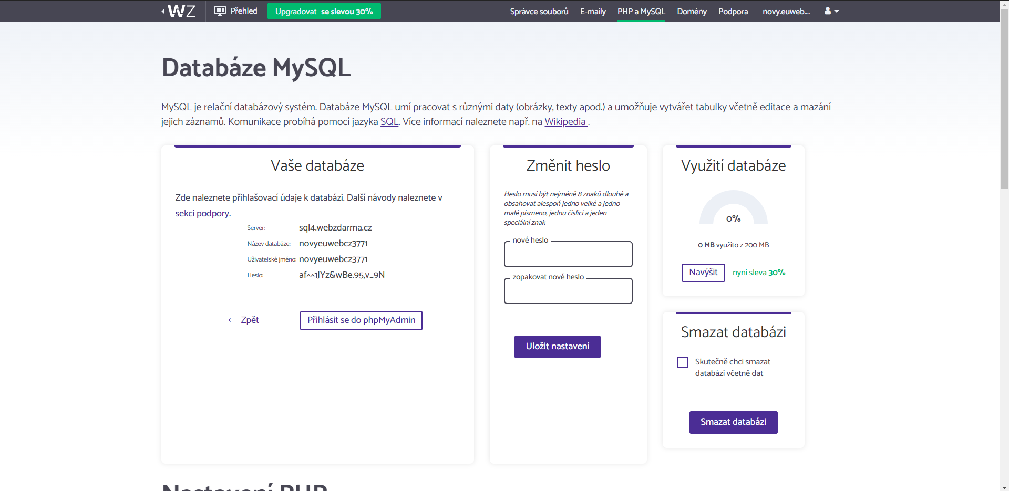Click the 0% database usage gauge
The width and height of the screenshot is (1009, 491).
pos(734,208)
